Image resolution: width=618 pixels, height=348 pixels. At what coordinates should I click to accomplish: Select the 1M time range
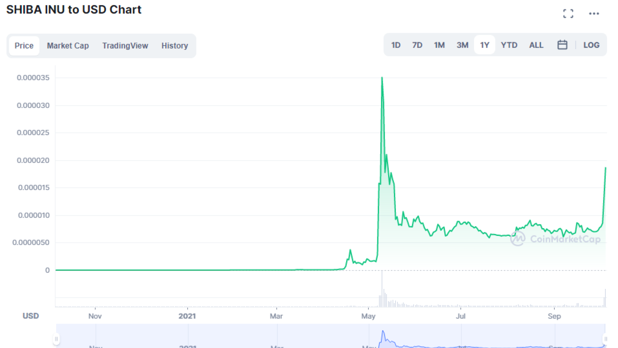[440, 45]
